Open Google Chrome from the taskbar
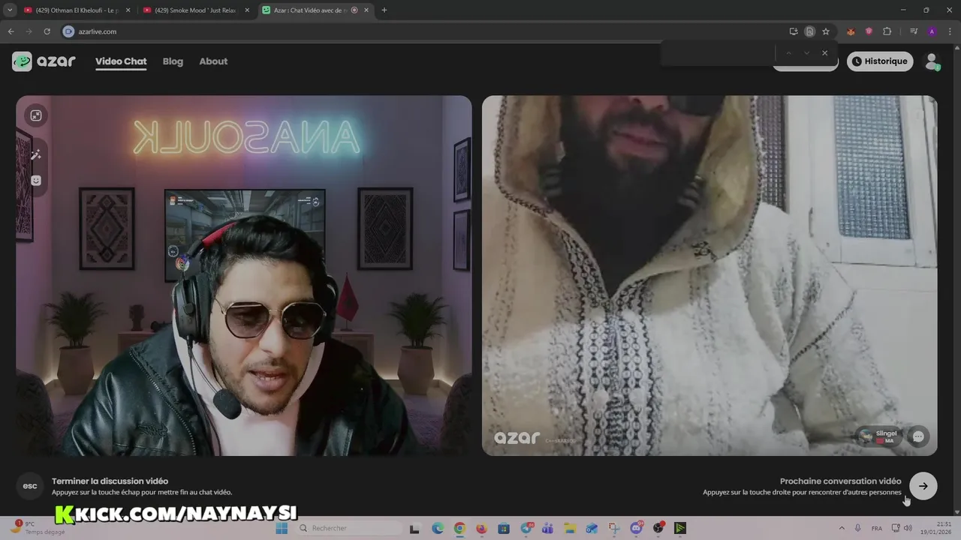The width and height of the screenshot is (961, 540). pos(459,528)
